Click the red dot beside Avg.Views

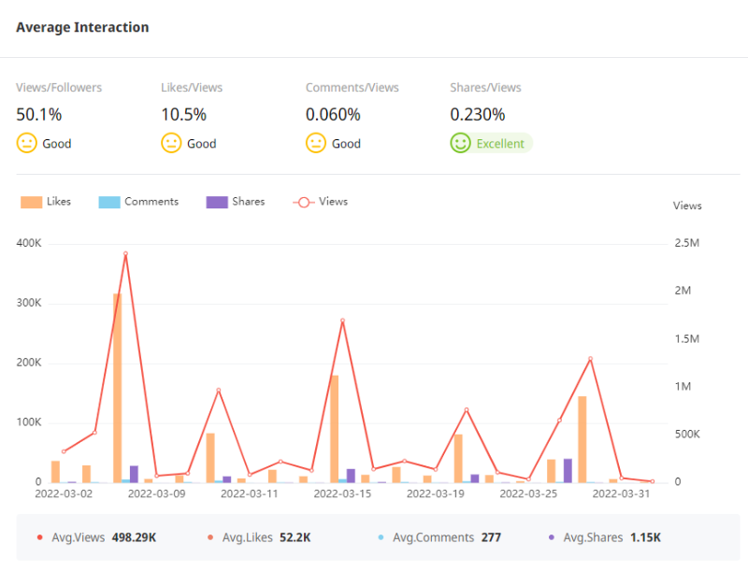(x=38, y=537)
